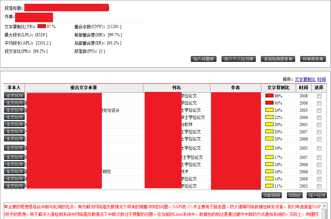Click the 文献溯源 button

[272, 195]
